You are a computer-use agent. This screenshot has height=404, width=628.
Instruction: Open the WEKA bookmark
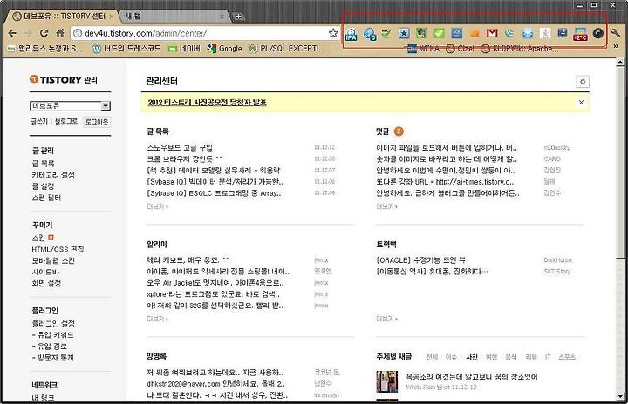coord(423,49)
